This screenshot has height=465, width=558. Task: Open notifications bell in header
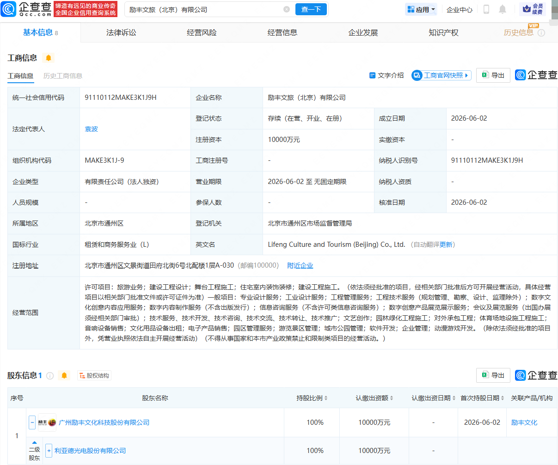tap(503, 9)
